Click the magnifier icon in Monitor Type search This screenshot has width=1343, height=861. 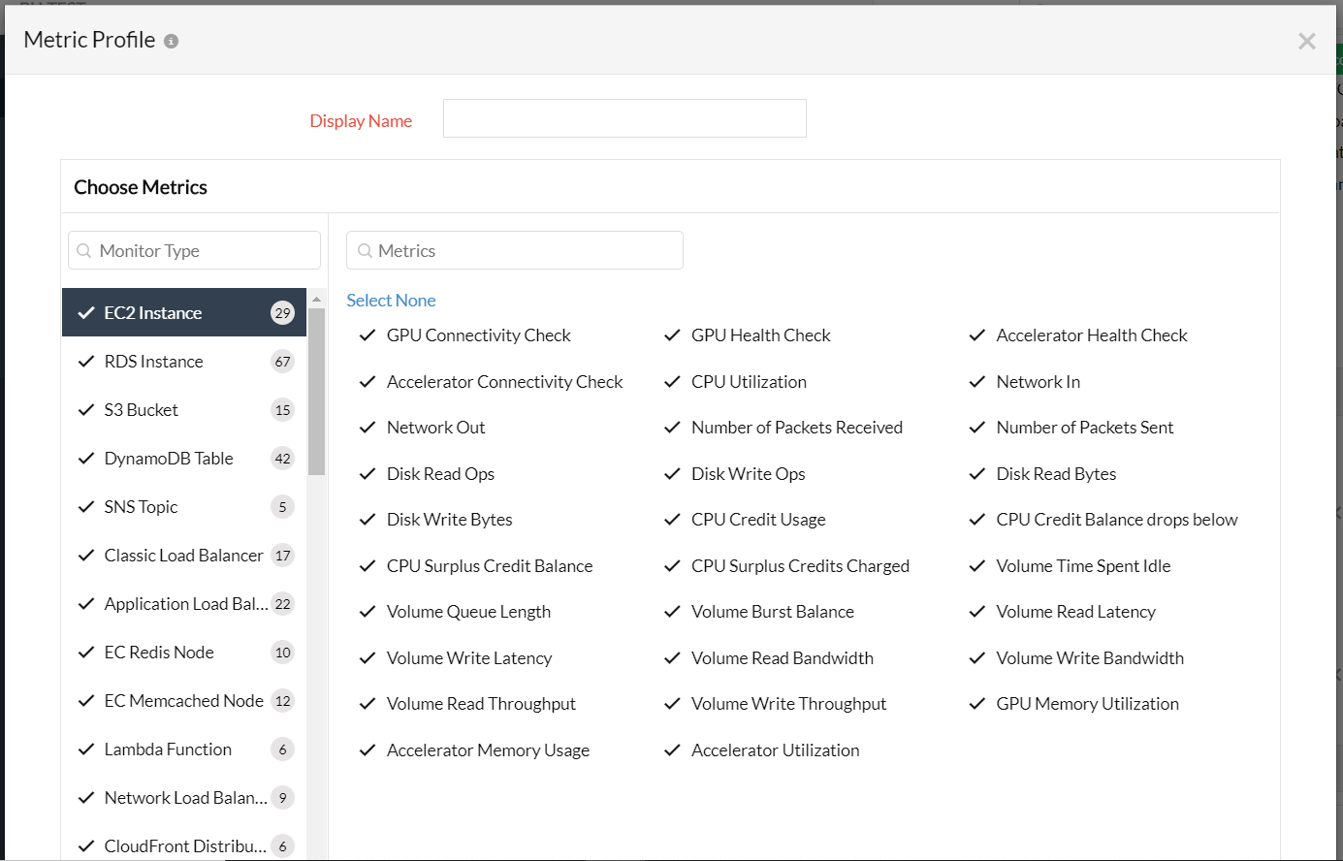[84, 250]
